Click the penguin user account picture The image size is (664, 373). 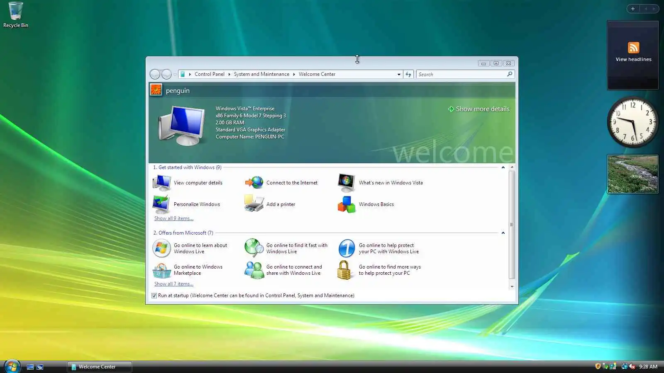pos(156,90)
